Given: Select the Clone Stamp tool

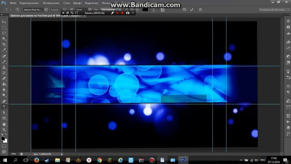Looking at the screenshot, I should [4, 67].
